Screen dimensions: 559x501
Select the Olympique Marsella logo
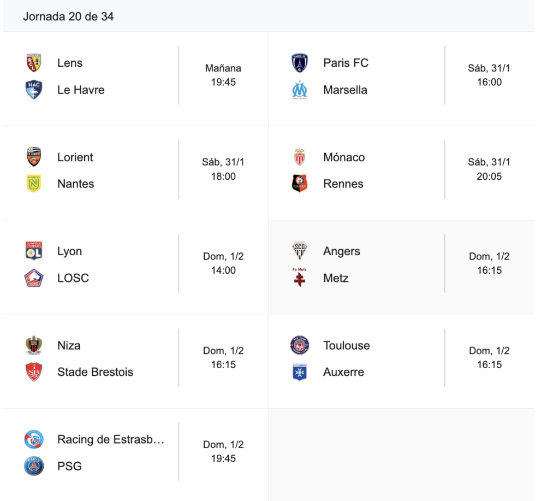(300, 90)
